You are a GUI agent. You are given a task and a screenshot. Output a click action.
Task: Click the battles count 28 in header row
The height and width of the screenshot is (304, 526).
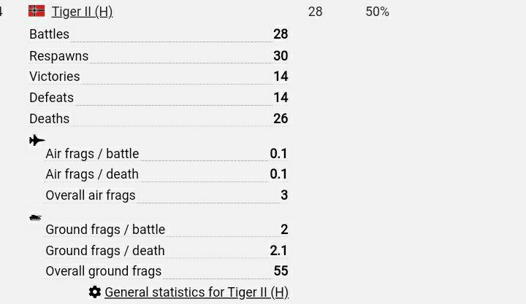[x=316, y=12]
